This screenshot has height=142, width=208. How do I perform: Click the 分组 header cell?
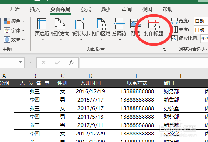click(7, 83)
